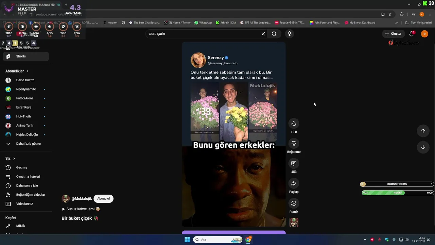Viewport: 435px width, 245px height.
Task: Open Remix option for this short
Action: coord(294,203)
